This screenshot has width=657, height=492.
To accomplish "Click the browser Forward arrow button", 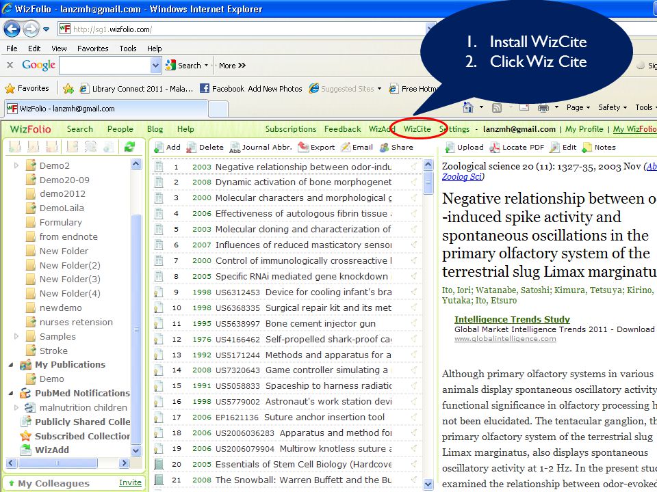I will coord(31,29).
